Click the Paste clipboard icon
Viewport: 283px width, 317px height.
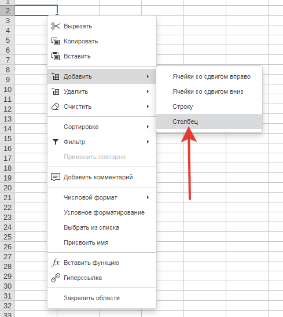(x=56, y=56)
